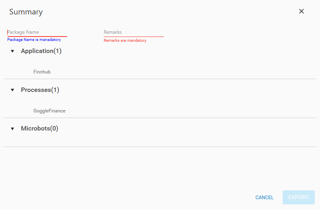Click the Microbots(0) section header
This screenshot has height=210, width=320.
(x=39, y=128)
